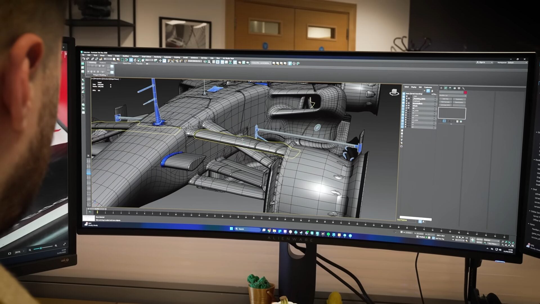The image size is (540, 304).
Task: Click the Unwrap UVW modifier button
Action: click(x=445, y=105)
